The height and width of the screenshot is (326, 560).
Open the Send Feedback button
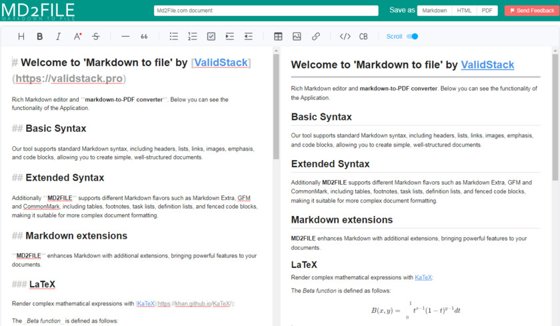[x=531, y=11]
